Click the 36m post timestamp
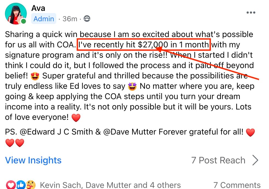 click(70, 19)
